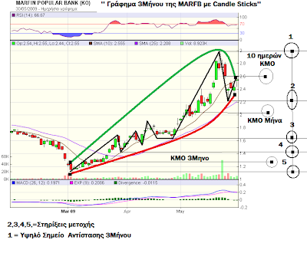307x276 pixels.
Task: Click the '2.8' price axis value
Action: point(243,64)
